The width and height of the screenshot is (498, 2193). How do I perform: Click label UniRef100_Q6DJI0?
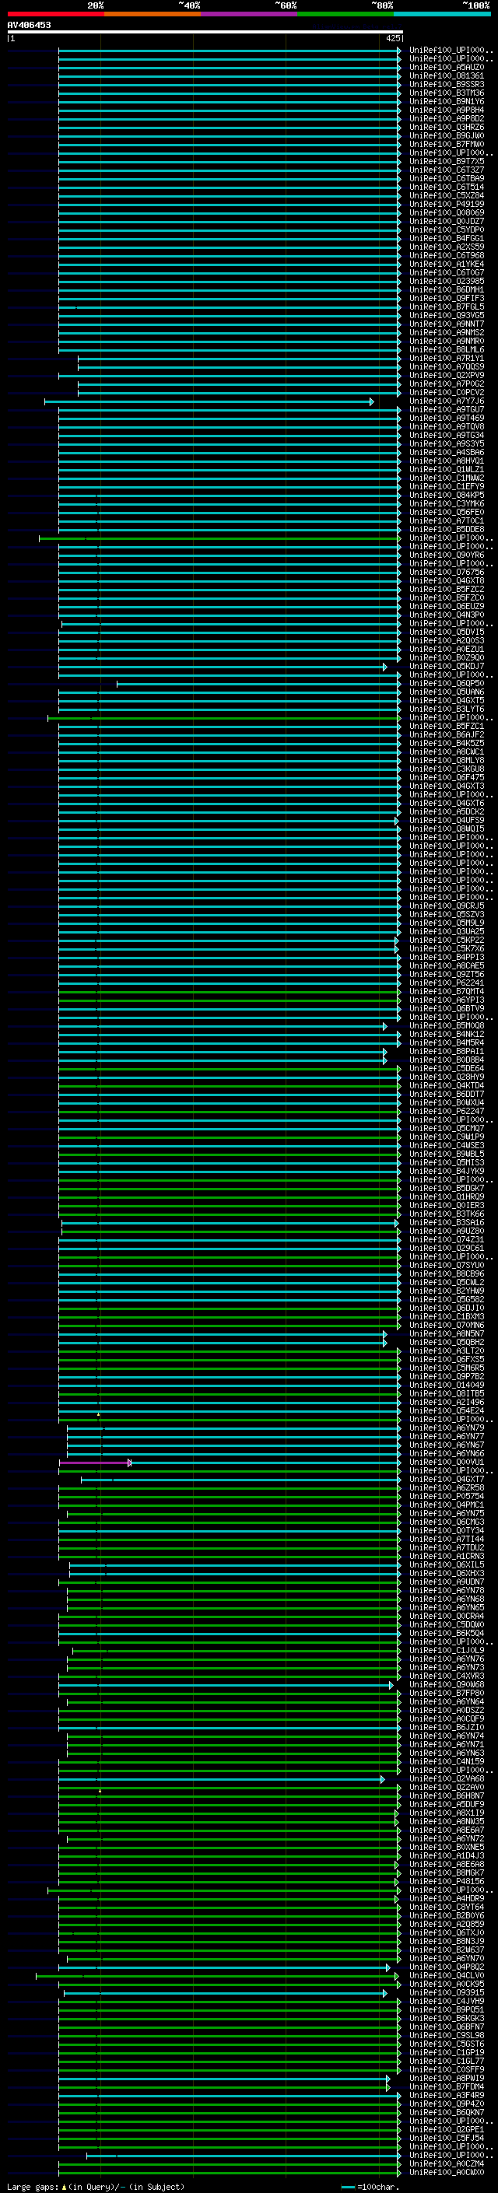click(x=447, y=1308)
